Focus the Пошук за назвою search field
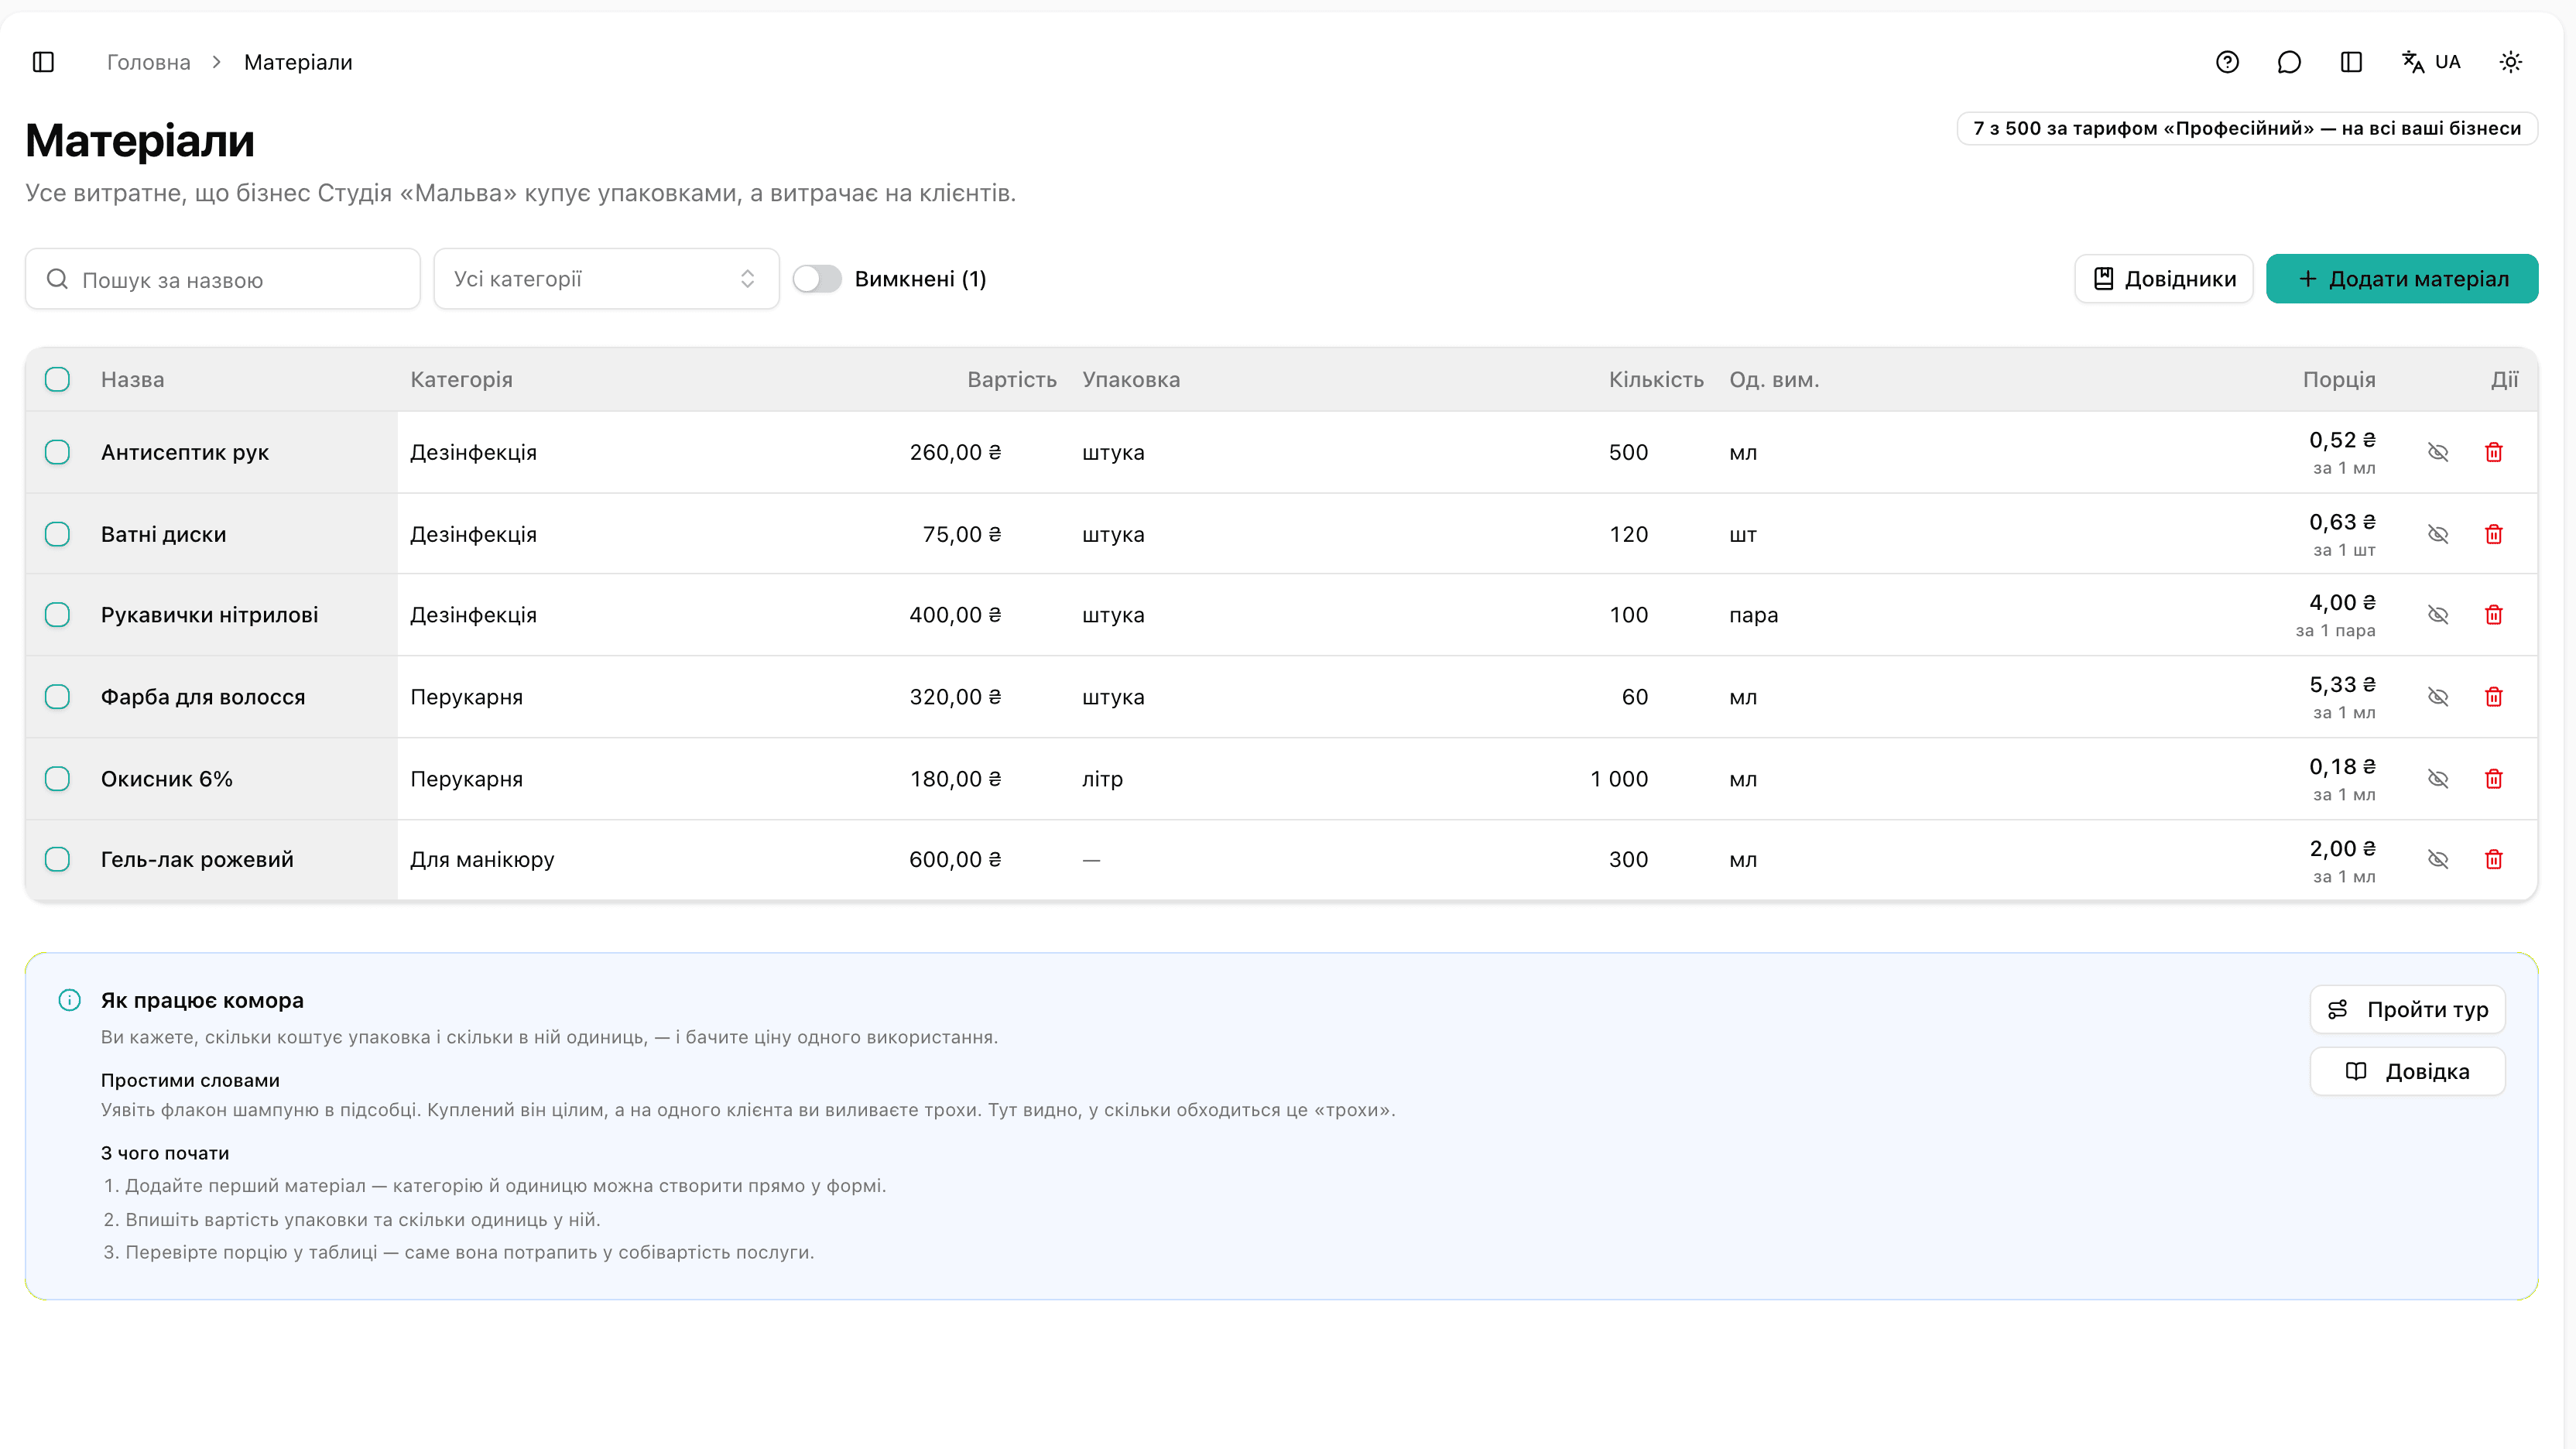Viewport: 2576px width, 1449px height. pyautogui.click(x=222, y=279)
